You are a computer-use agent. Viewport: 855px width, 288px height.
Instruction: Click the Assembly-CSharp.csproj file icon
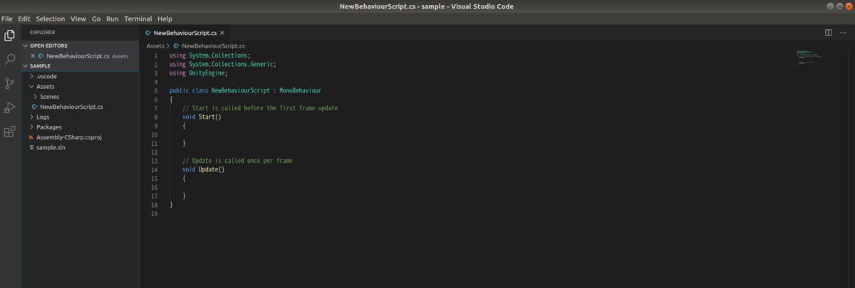pyautogui.click(x=31, y=137)
